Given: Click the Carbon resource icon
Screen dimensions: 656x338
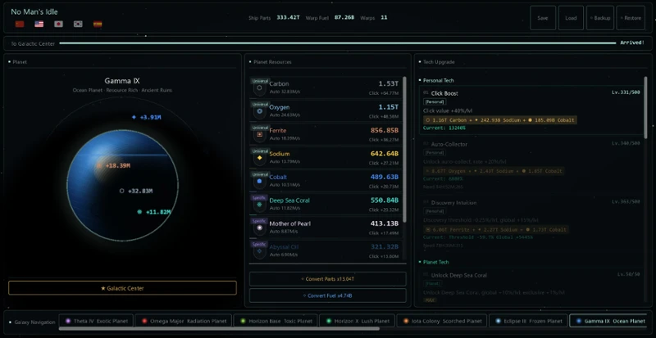Looking at the screenshot, I should click(260, 88).
